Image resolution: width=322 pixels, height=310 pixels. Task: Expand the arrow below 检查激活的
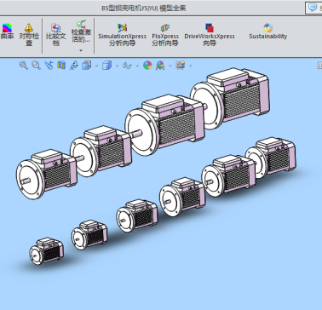pos(81,50)
